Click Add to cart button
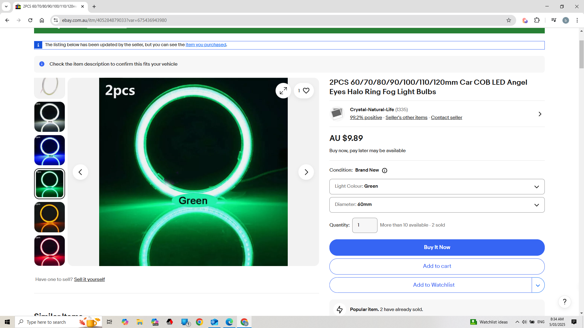The image size is (584, 328). (x=437, y=266)
